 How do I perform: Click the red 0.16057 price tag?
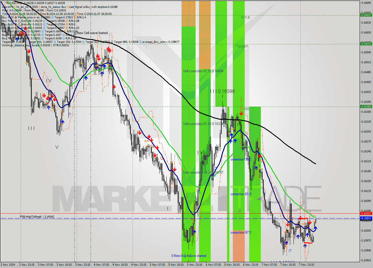366,213
